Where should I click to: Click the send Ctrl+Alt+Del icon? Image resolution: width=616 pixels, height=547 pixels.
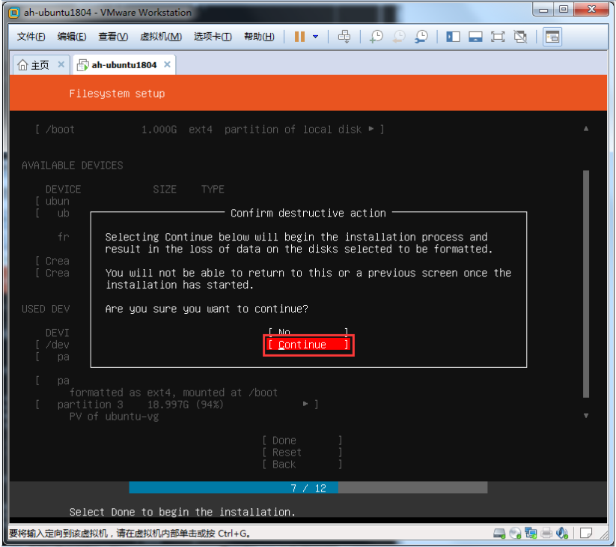pyautogui.click(x=344, y=37)
